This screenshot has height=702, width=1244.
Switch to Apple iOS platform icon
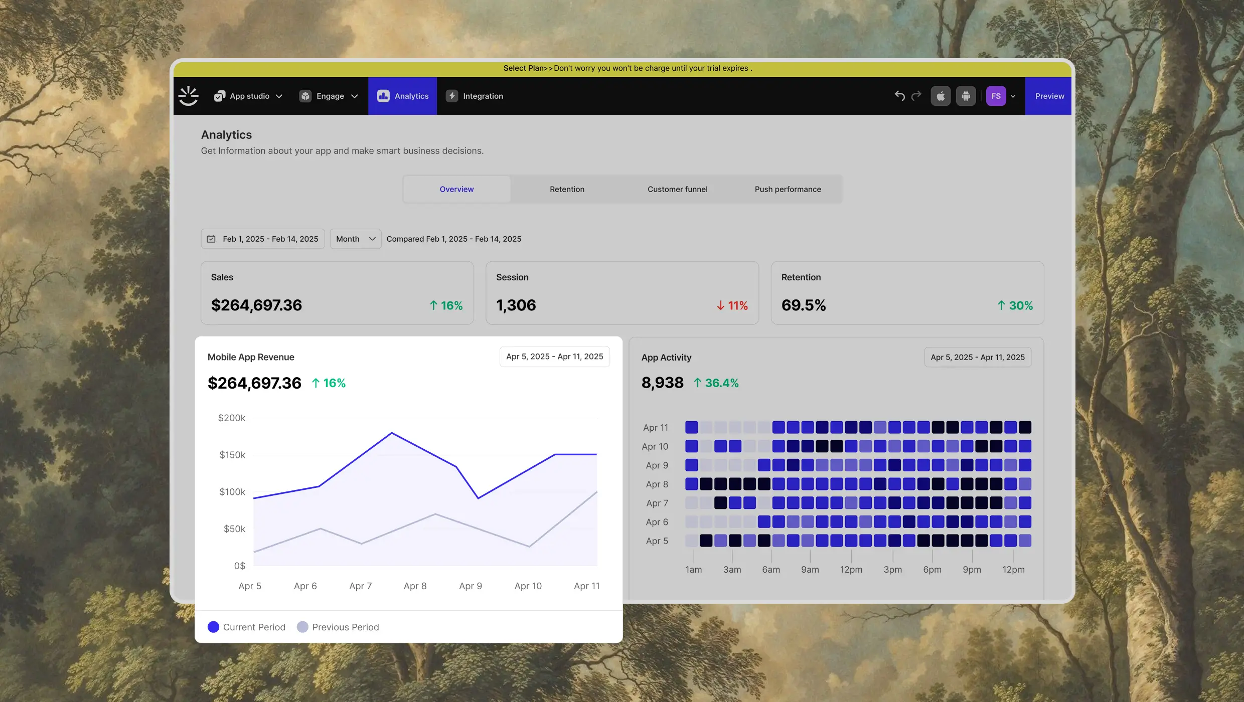[941, 96]
